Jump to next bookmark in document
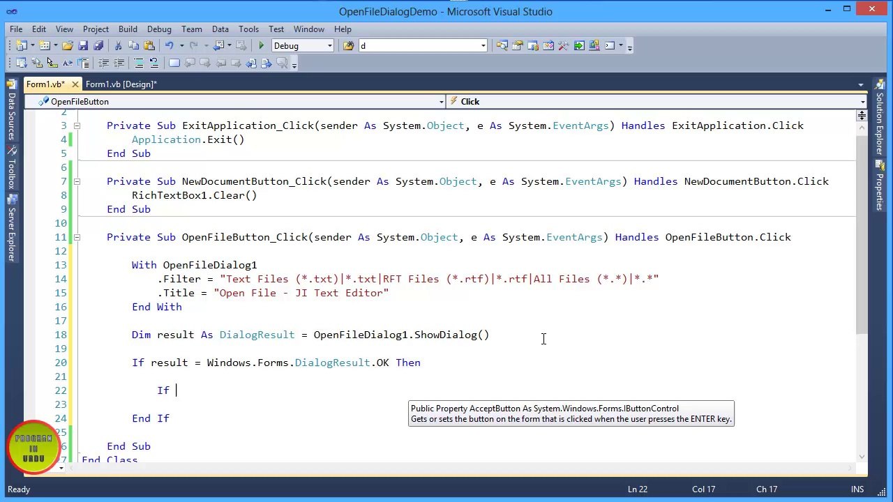Image resolution: width=893 pixels, height=502 pixels. click(x=266, y=63)
